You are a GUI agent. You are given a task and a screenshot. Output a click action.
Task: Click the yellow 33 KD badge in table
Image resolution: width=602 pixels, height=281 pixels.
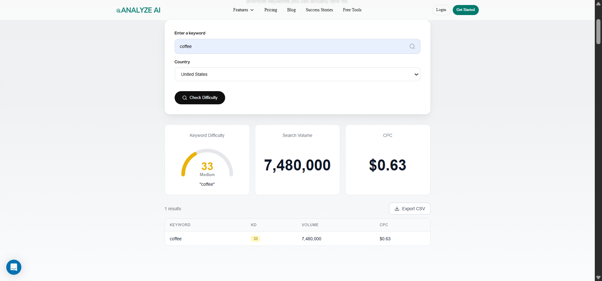256,239
